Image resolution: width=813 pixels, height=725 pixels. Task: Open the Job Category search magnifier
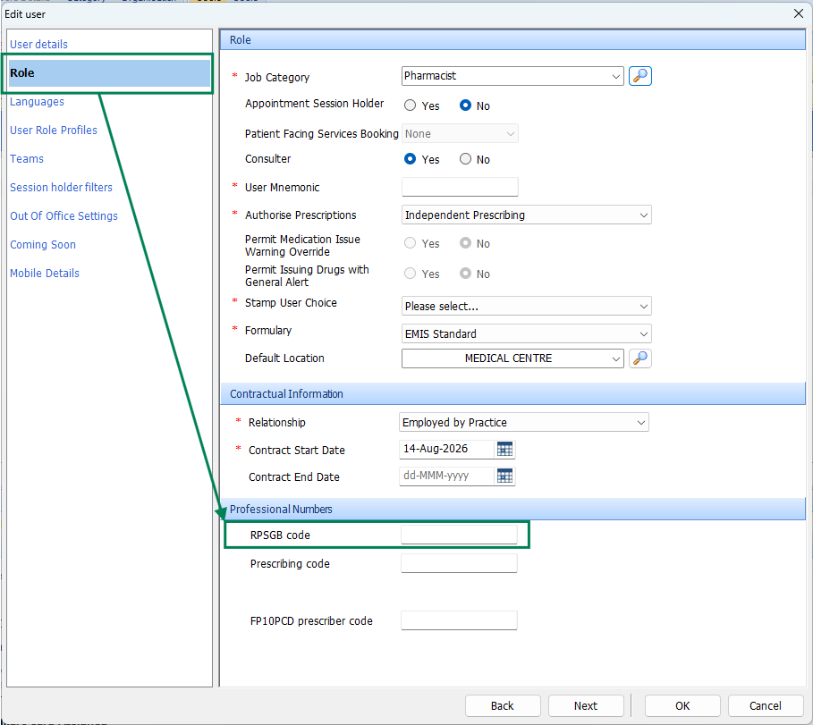(x=639, y=76)
